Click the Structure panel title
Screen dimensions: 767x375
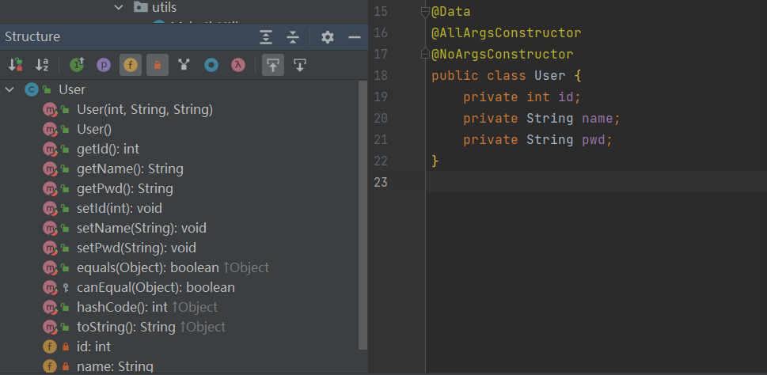tap(32, 37)
